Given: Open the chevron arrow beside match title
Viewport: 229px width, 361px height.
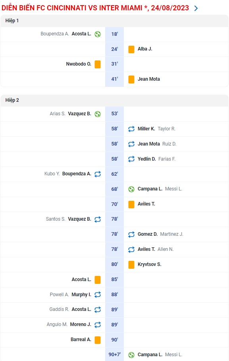Looking at the screenshot, I should click(196, 8).
